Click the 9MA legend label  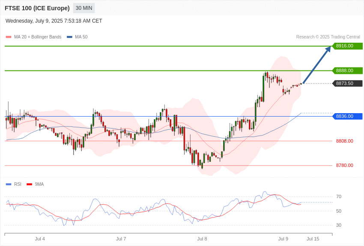point(39,184)
